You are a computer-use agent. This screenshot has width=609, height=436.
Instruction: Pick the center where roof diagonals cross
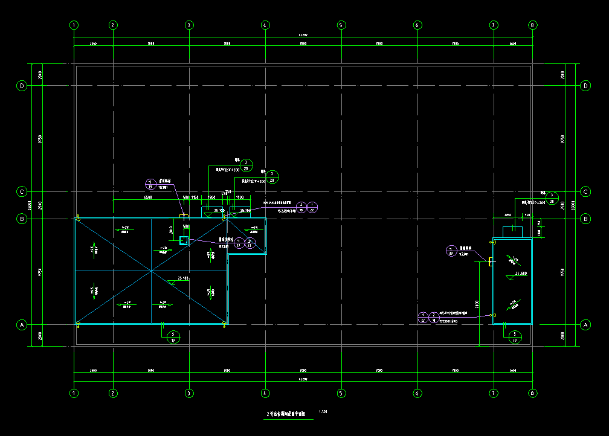[x=151, y=272]
